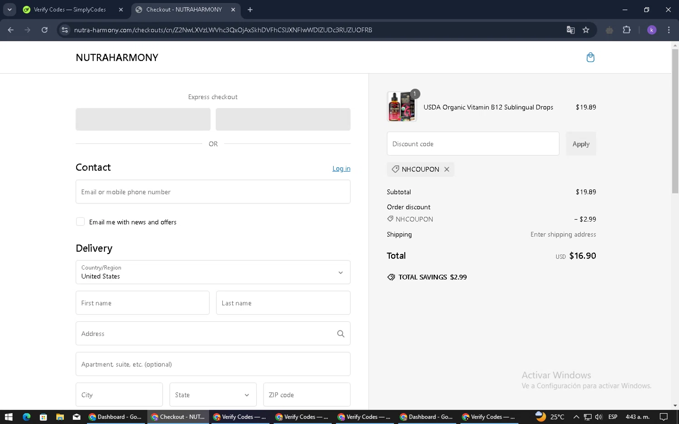Show hidden system tray icons
Image resolution: width=679 pixels, height=424 pixels.
point(576,417)
